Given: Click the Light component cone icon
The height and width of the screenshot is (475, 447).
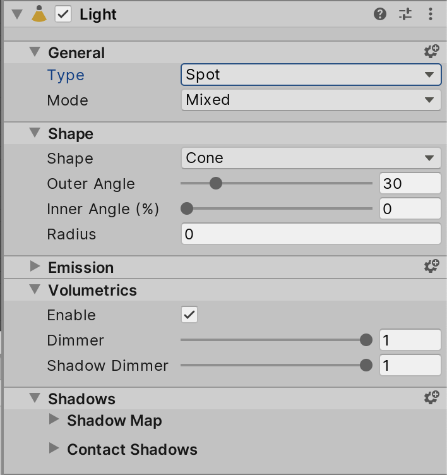Looking at the screenshot, I should point(39,14).
